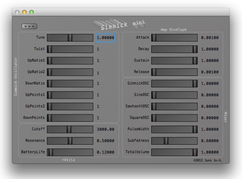This screenshot has height=179, width=242.
Task: Click the green zoom window button
Action: click(32, 12)
